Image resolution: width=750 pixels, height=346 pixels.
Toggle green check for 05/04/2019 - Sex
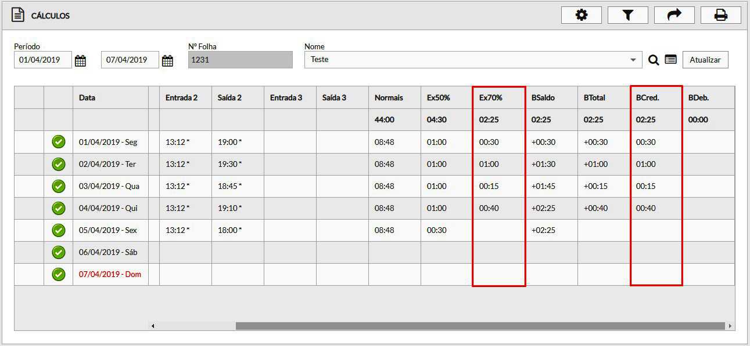(58, 230)
